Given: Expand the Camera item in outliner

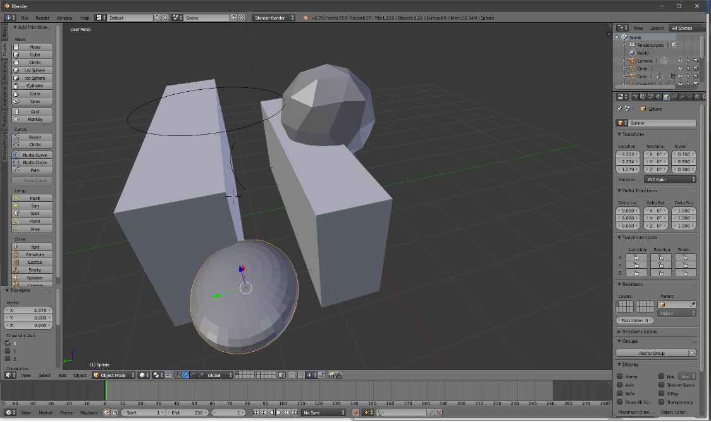Looking at the screenshot, I should (x=624, y=61).
